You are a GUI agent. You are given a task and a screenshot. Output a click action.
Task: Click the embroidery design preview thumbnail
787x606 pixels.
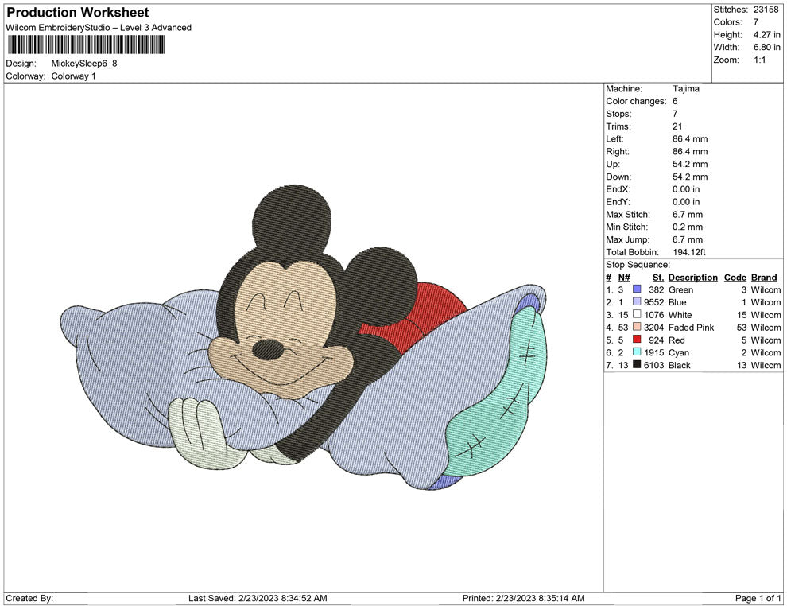coord(302,342)
